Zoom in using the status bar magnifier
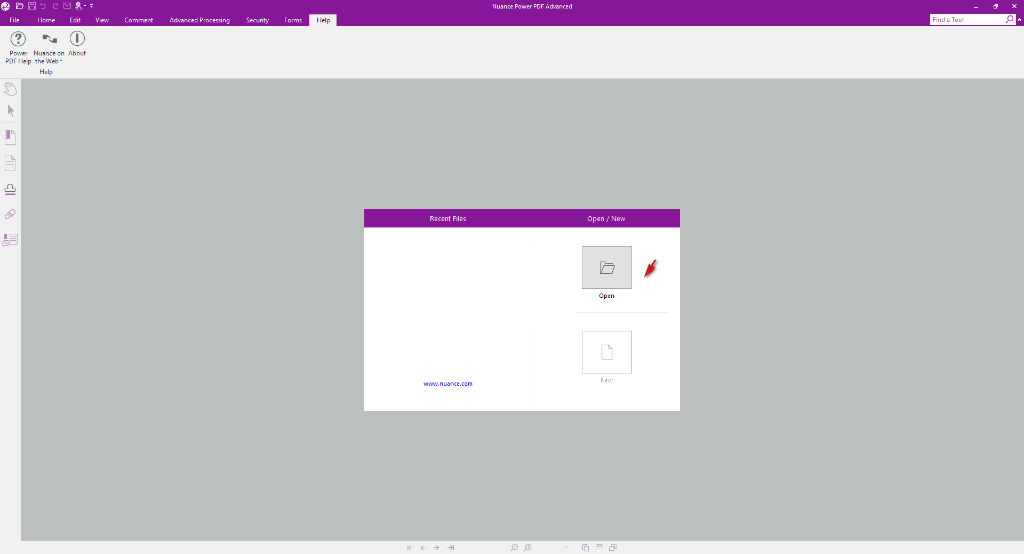 (527, 548)
